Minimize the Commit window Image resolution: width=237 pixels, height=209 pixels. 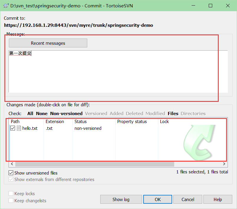pos(193,6)
